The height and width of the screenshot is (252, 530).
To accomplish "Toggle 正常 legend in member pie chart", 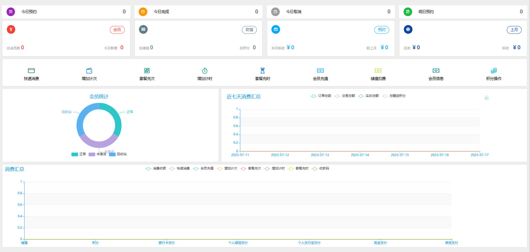I will pyautogui.click(x=79, y=154).
